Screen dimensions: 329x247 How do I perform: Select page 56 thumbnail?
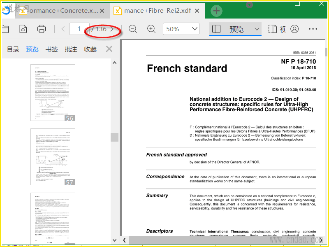[x=53, y=93]
